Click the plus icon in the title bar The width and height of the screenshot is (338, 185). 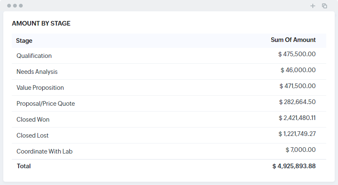coord(313,6)
